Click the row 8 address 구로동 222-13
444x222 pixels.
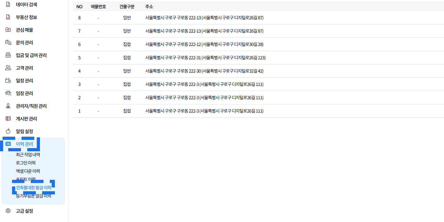coord(204,18)
